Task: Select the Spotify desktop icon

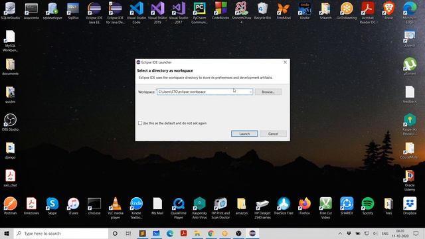Action: click(367, 206)
